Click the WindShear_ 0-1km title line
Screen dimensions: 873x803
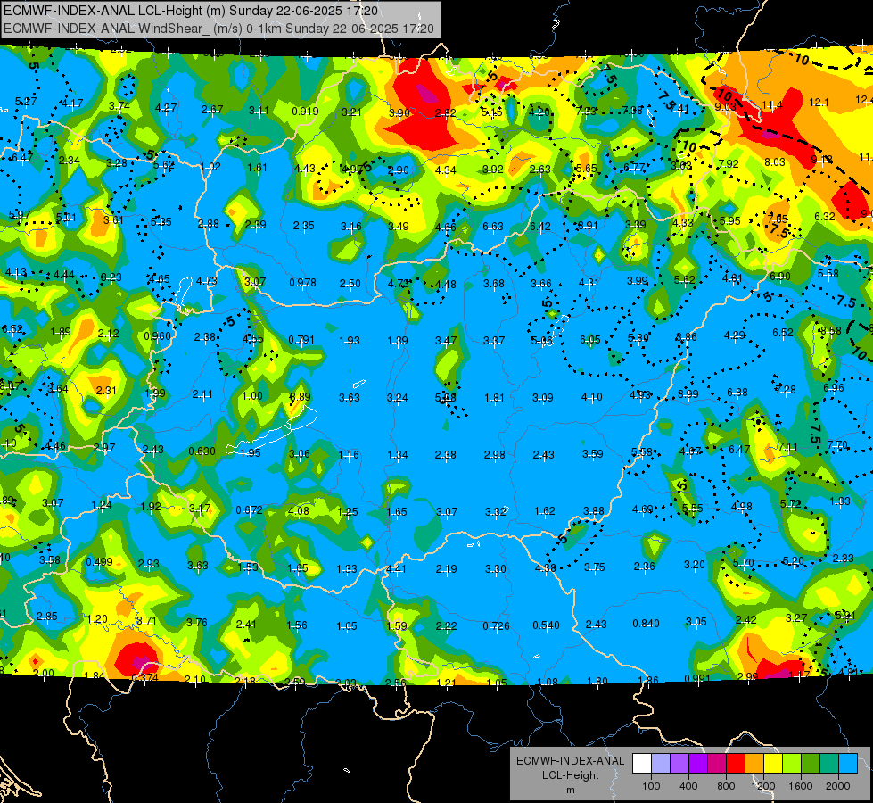(218, 29)
